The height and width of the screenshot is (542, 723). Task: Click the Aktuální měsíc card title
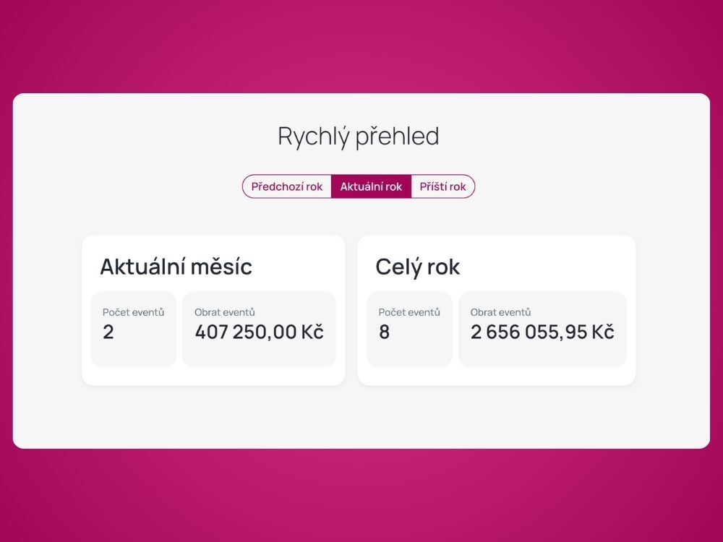click(176, 267)
